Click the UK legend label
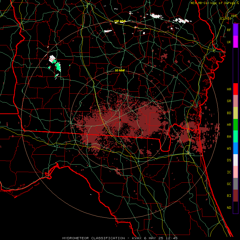The image size is (240, 240). click(229, 42)
